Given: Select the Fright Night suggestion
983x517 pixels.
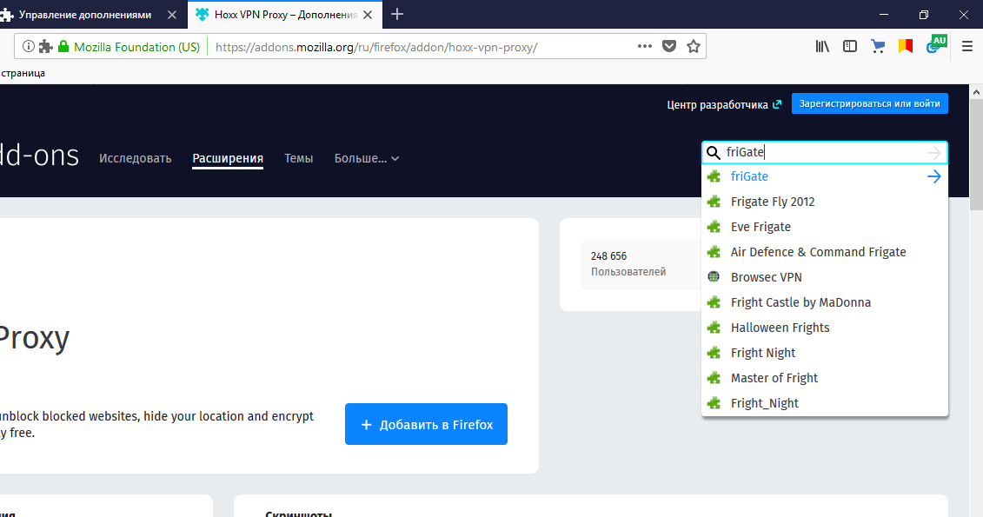Looking at the screenshot, I should 825,353.
